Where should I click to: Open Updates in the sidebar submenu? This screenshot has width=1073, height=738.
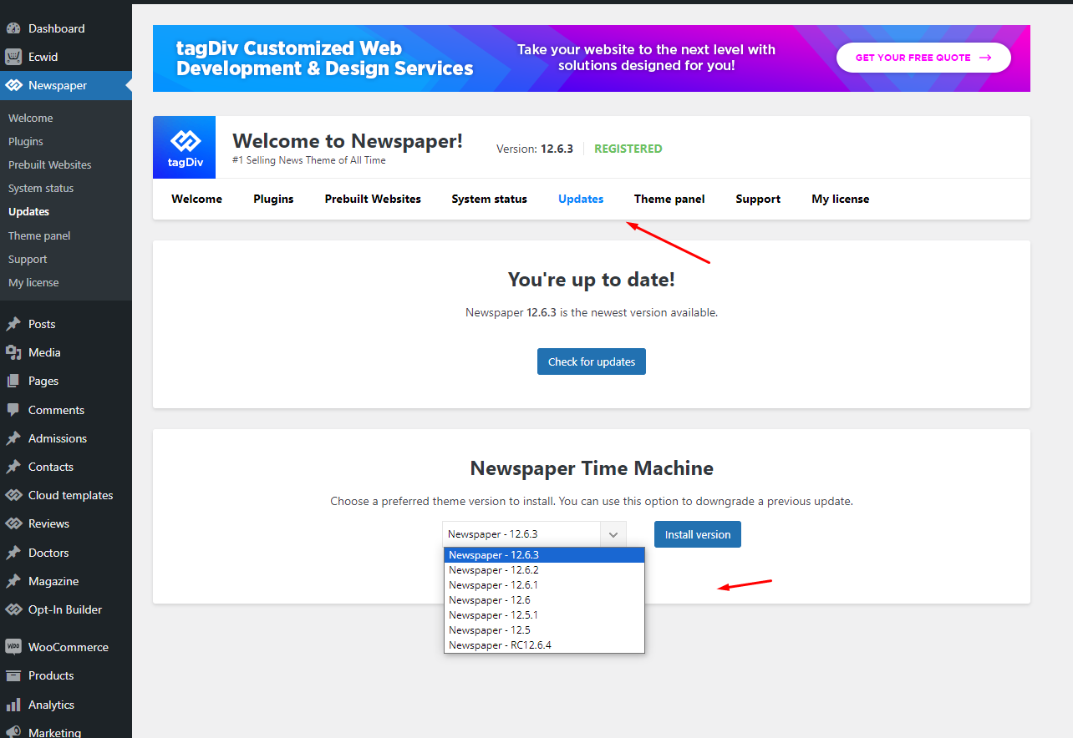click(29, 211)
